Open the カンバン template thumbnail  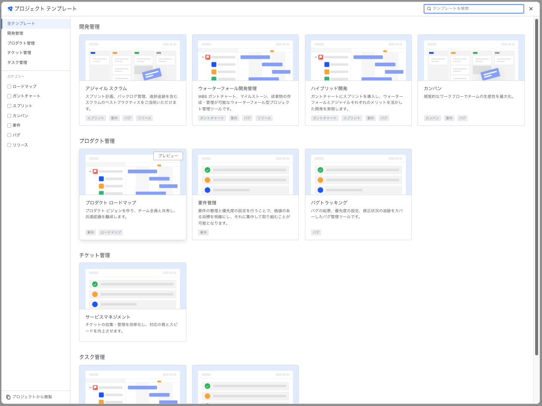471,58
